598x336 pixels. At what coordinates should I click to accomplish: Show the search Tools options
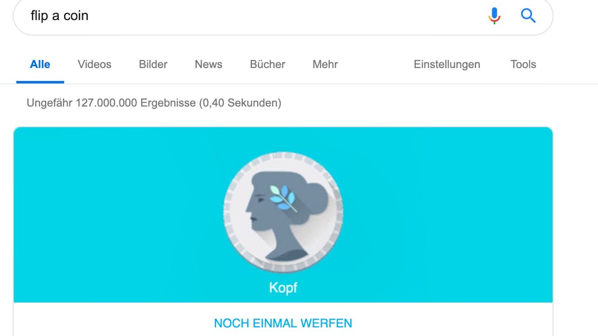[x=523, y=64]
